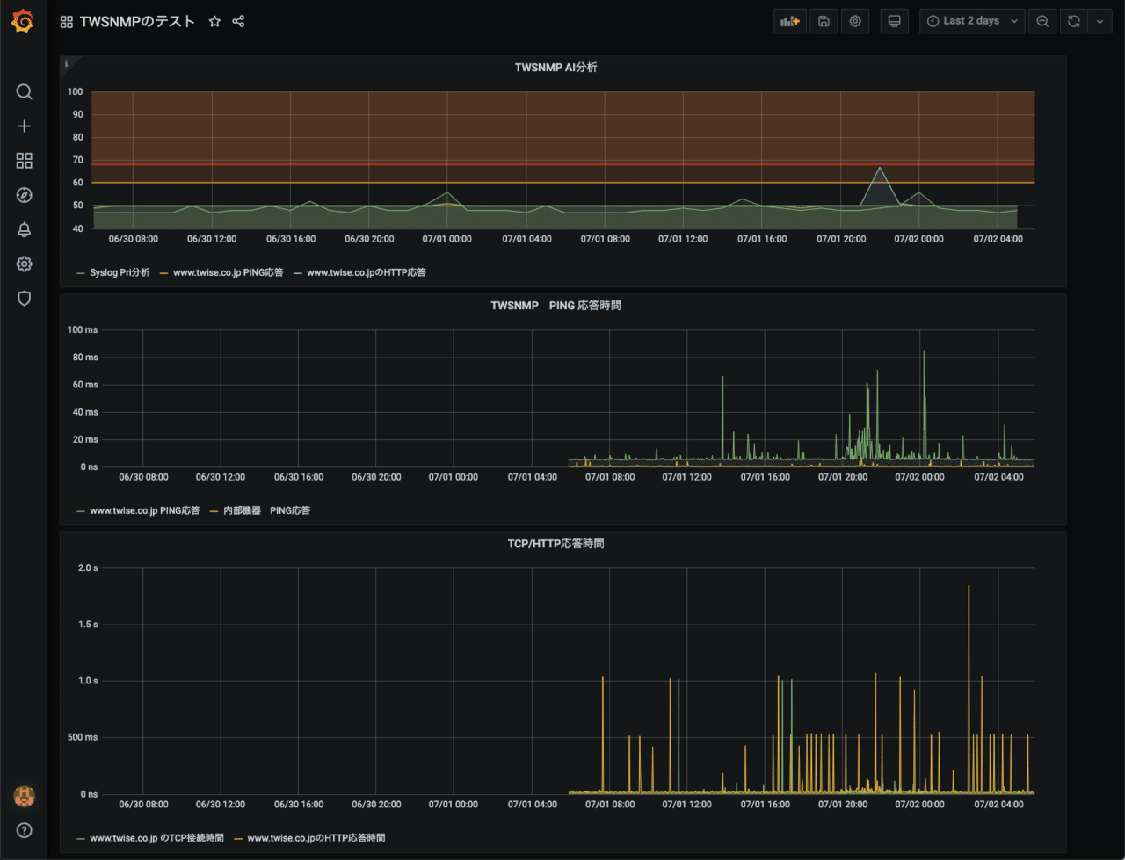Click the 内部機器 PING応答 legend color line

tap(214, 511)
